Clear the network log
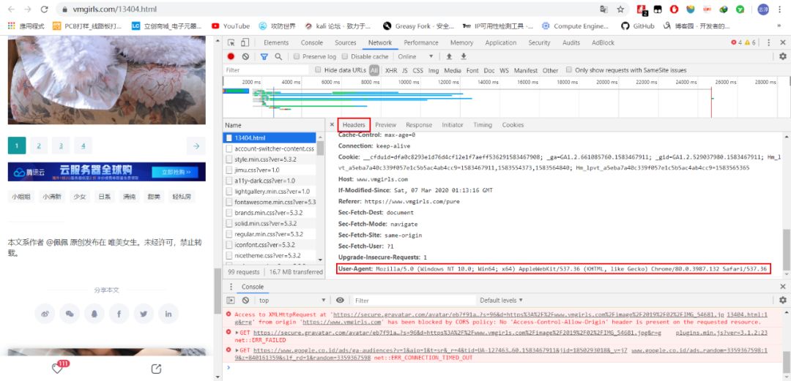The height and width of the screenshot is (381, 791). 245,56
